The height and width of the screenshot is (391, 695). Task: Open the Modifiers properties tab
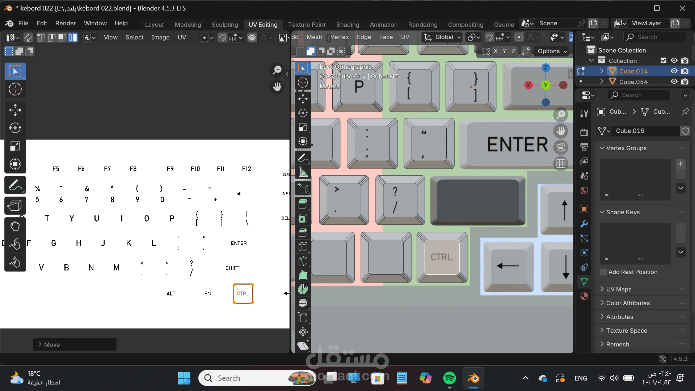pos(584,224)
